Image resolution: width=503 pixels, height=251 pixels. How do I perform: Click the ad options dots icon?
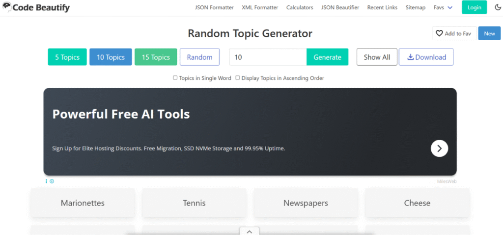coord(47,181)
